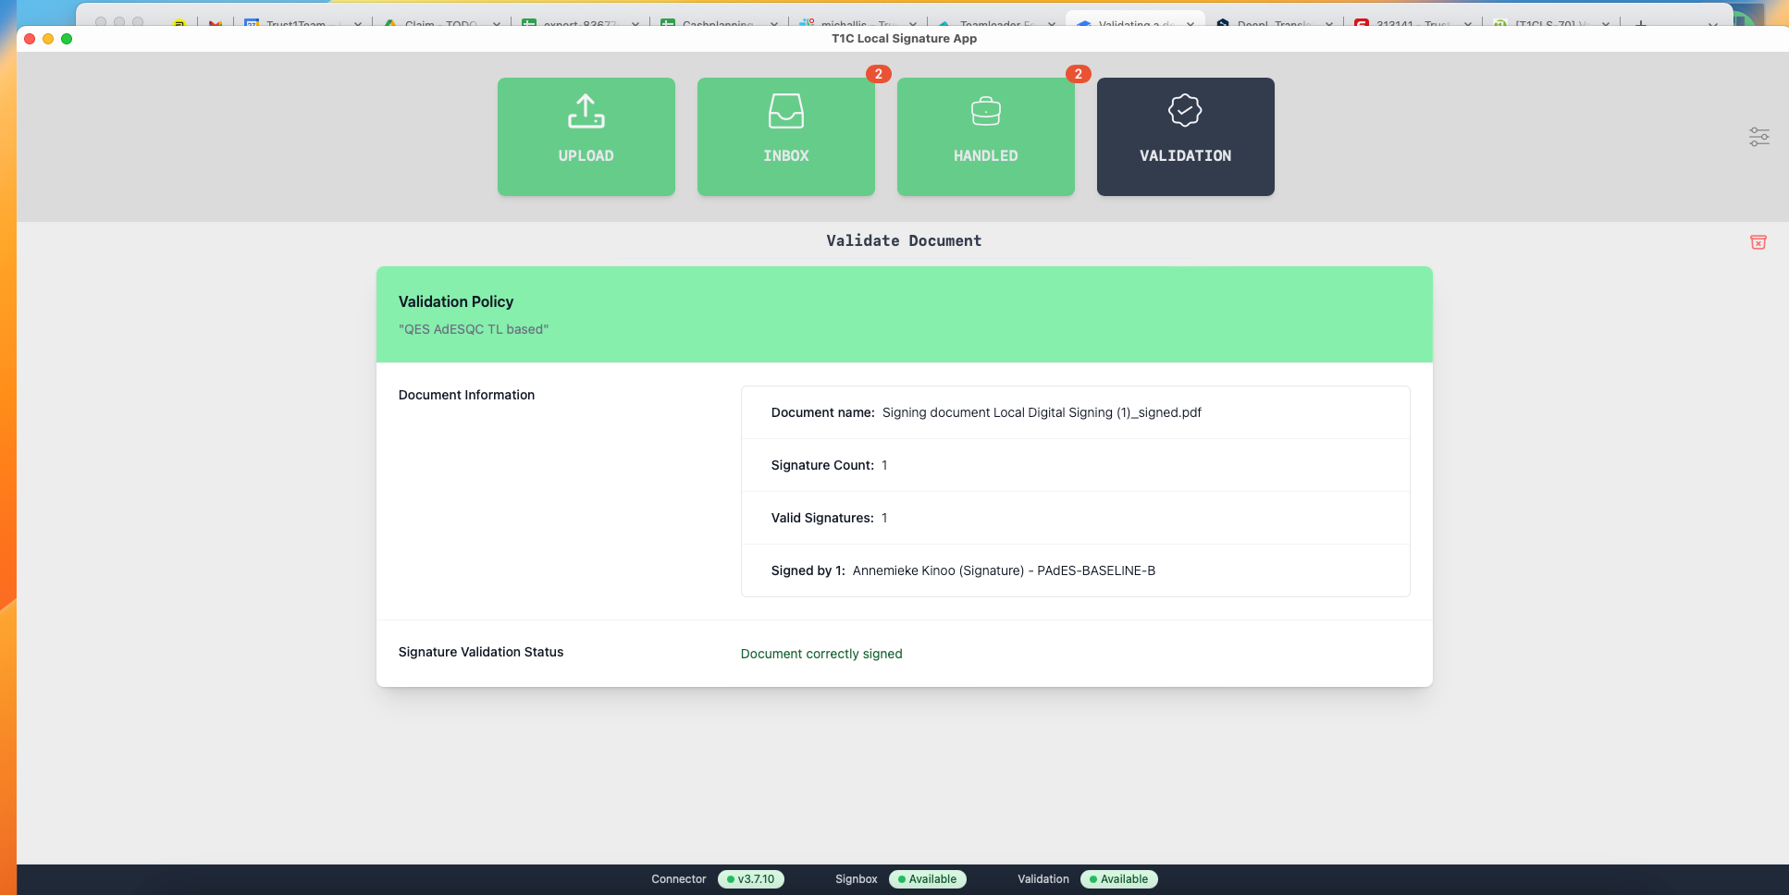Click the "Document Information" label

click(x=466, y=395)
